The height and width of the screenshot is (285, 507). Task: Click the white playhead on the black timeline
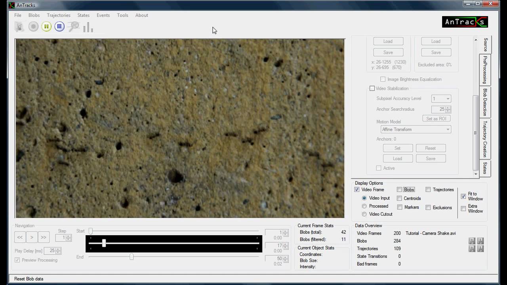[104, 243]
